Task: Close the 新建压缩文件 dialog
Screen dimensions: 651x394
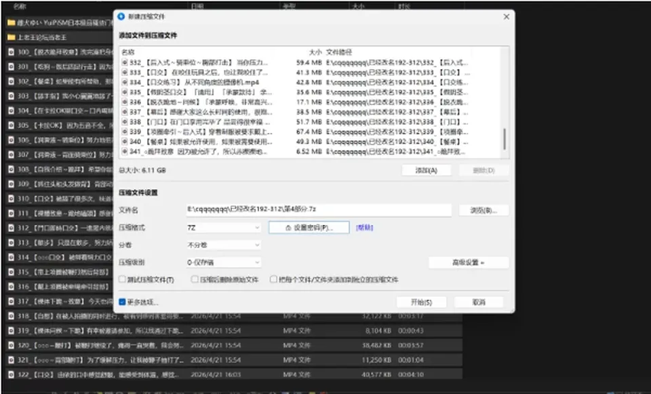Action: [506, 16]
